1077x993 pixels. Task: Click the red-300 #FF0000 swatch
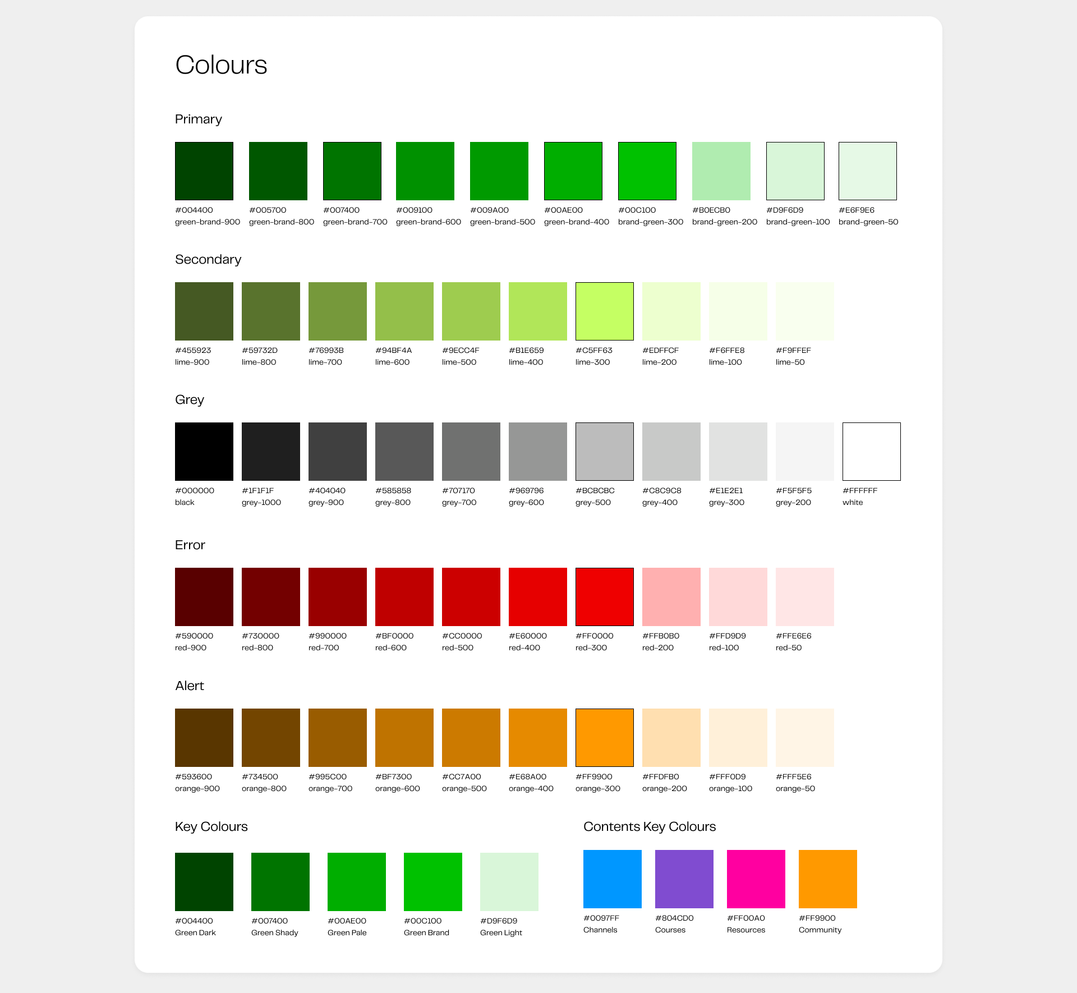coord(605,597)
